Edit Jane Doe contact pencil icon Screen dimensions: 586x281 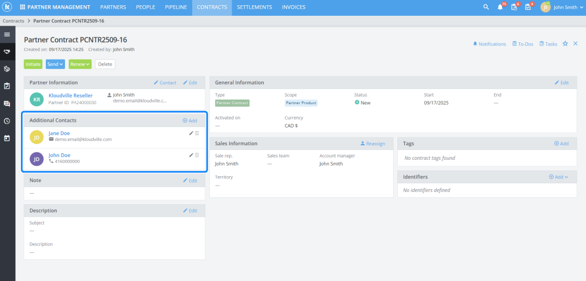(191, 133)
